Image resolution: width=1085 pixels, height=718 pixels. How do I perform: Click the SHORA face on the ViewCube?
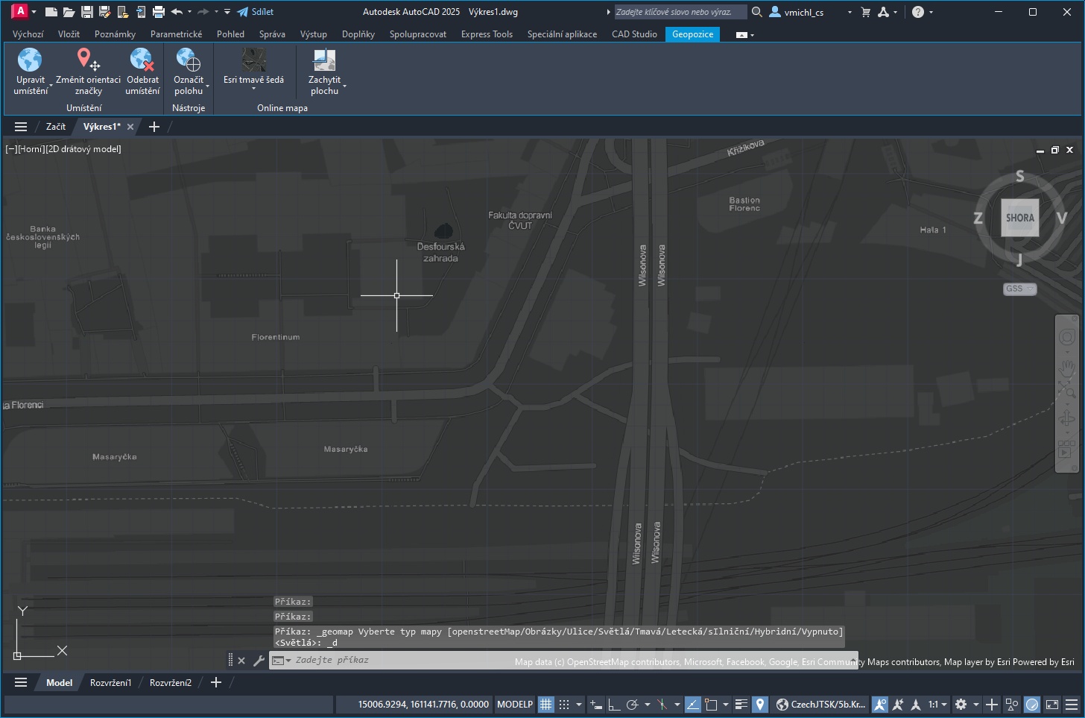(1019, 218)
